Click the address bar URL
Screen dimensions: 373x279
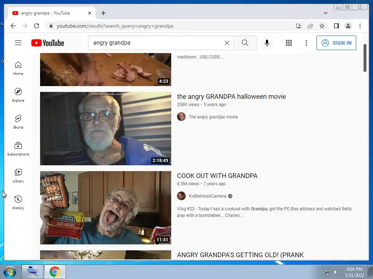pyautogui.click(x=115, y=26)
